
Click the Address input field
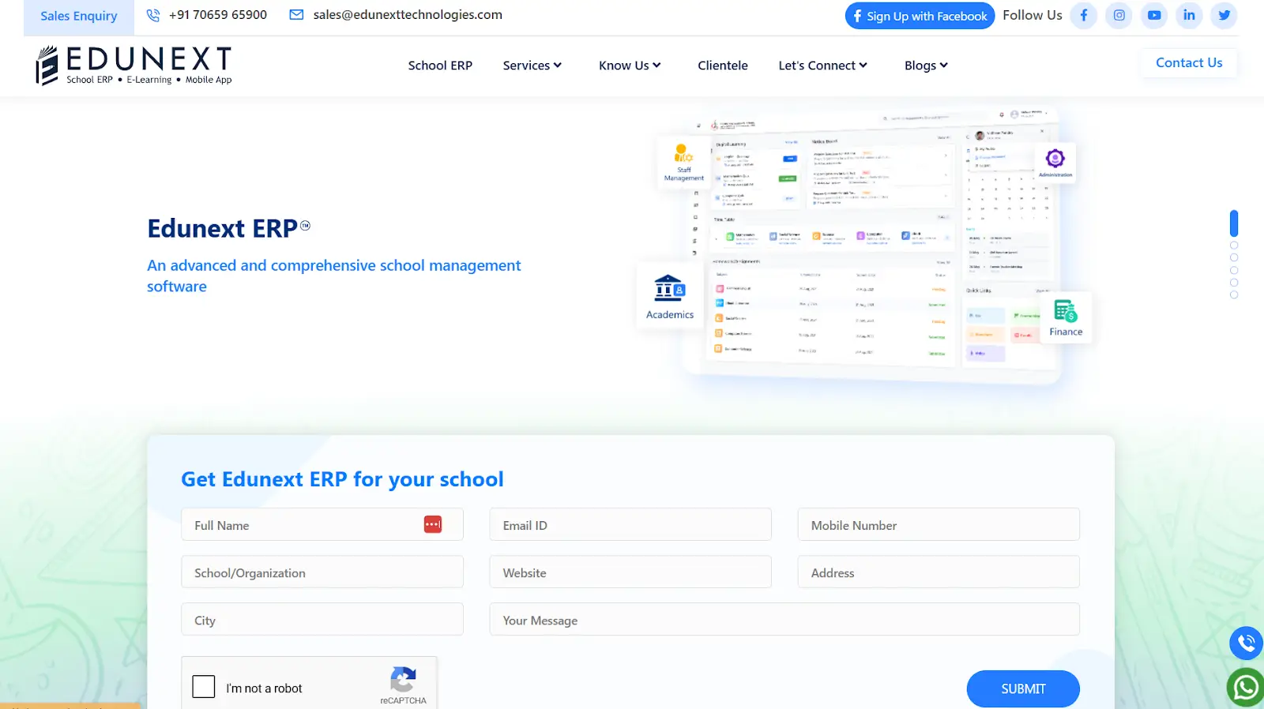coord(939,572)
